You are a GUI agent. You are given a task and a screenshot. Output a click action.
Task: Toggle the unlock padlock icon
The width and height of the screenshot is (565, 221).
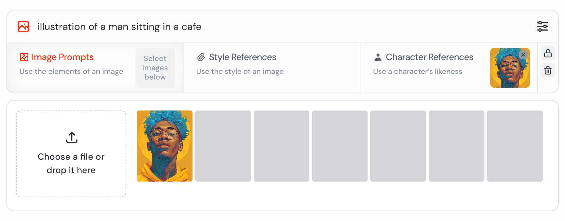click(x=548, y=53)
